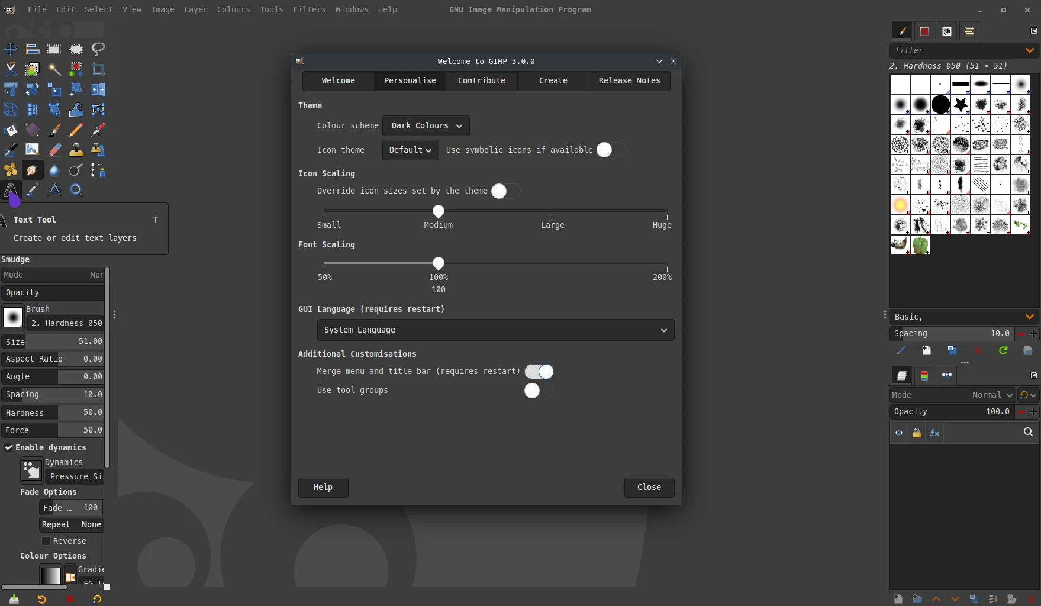Viewport: 1041px width, 606px height.
Task: Open the Dark Colours scheme dropdown
Action: (426, 126)
